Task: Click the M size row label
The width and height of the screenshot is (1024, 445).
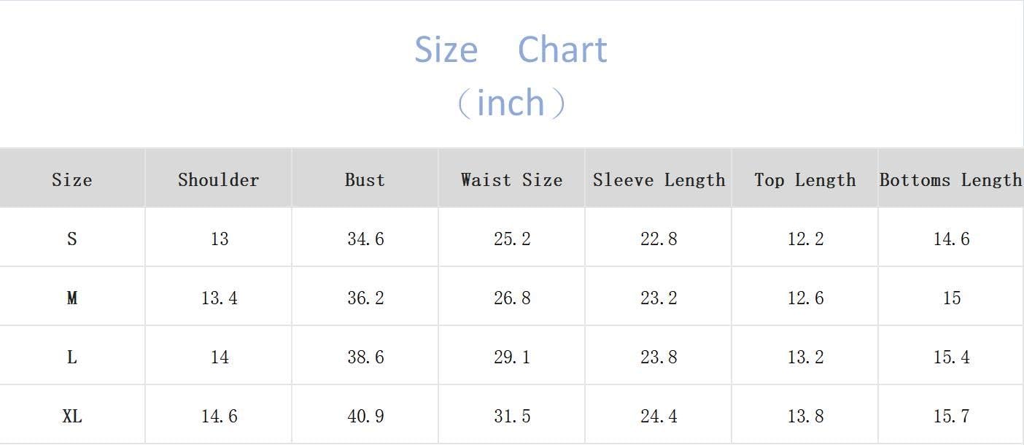Action: pos(72,298)
